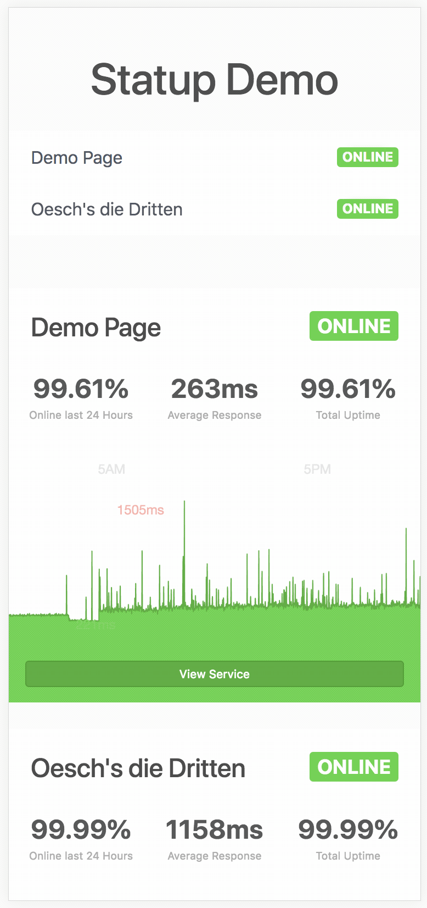Click ONLINE badge beside Demo Page list row

pos(368,157)
